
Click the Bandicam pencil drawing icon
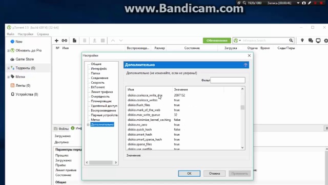(310, 3)
